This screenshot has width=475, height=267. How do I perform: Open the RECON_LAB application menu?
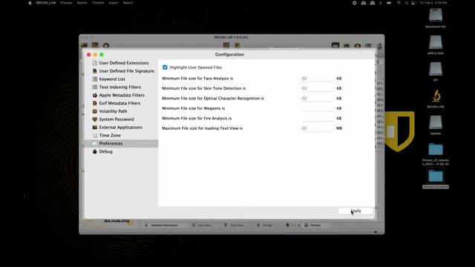(46, 3)
